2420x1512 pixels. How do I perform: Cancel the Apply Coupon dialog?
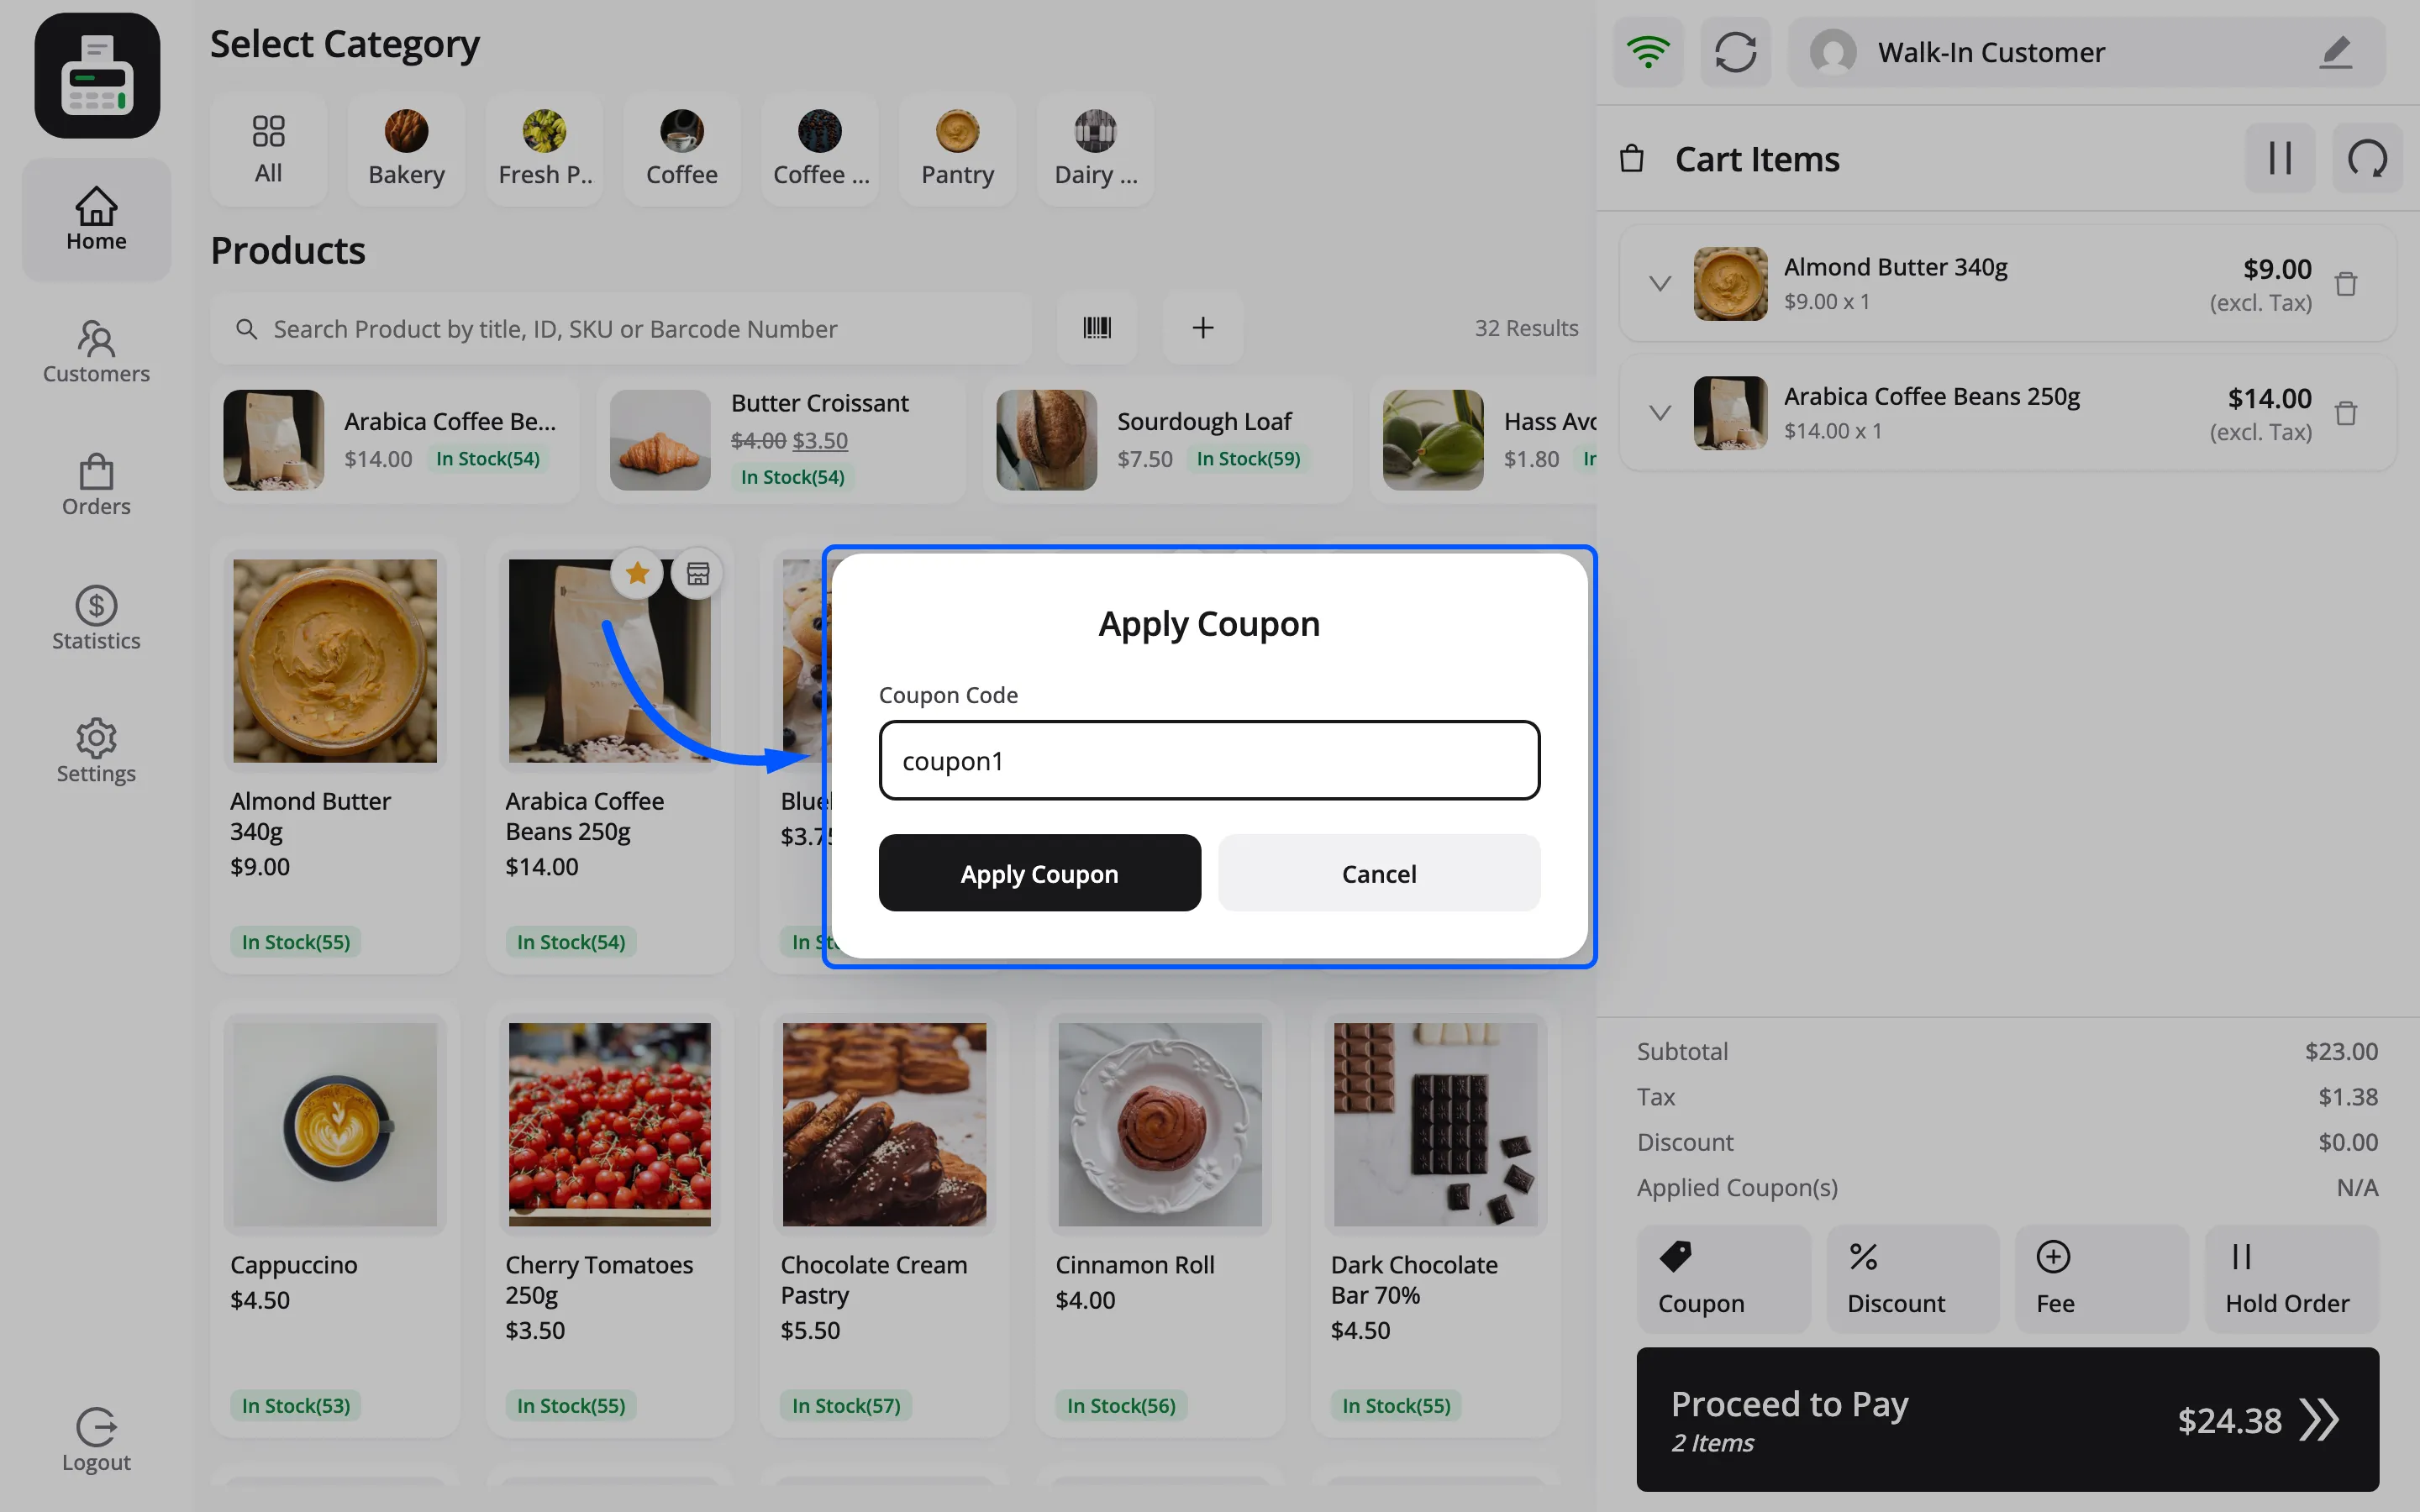click(x=1379, y=873)
